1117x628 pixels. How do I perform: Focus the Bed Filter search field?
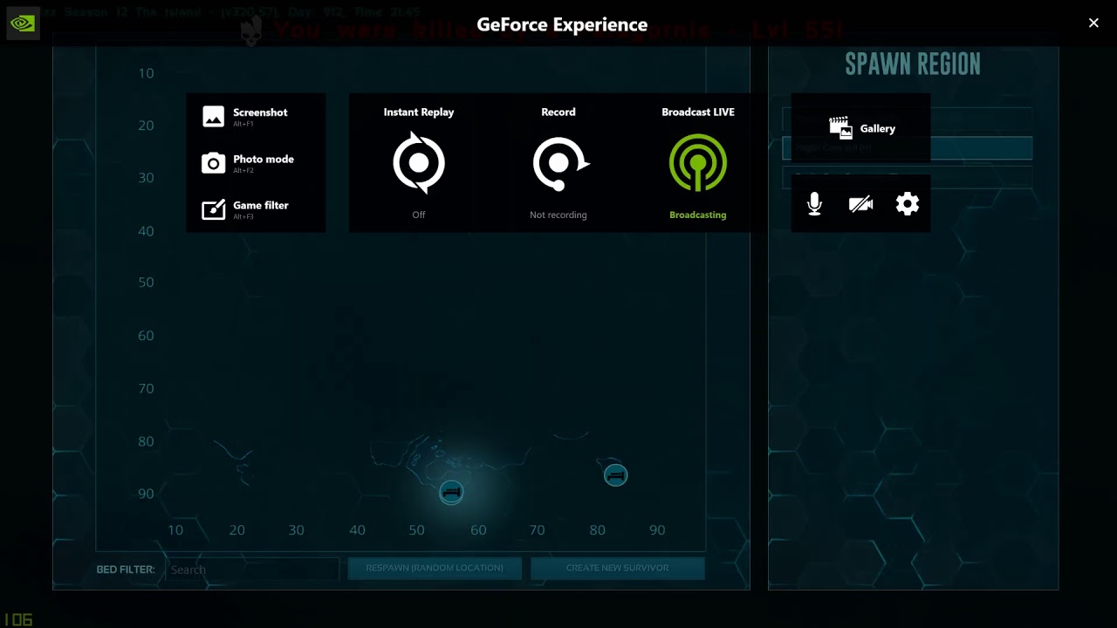pyautogui.click(x=252, y=570)
